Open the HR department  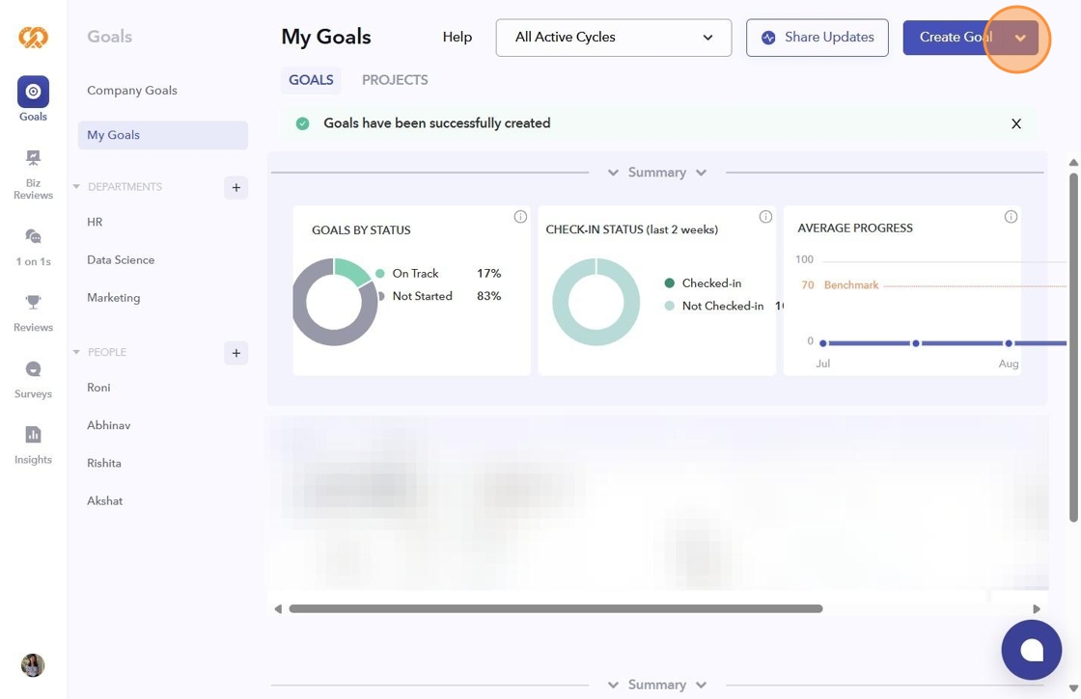[x=95, y=222]
